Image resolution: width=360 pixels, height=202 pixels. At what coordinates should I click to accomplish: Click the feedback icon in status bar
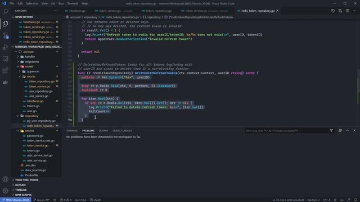click(x=349, y=200)
